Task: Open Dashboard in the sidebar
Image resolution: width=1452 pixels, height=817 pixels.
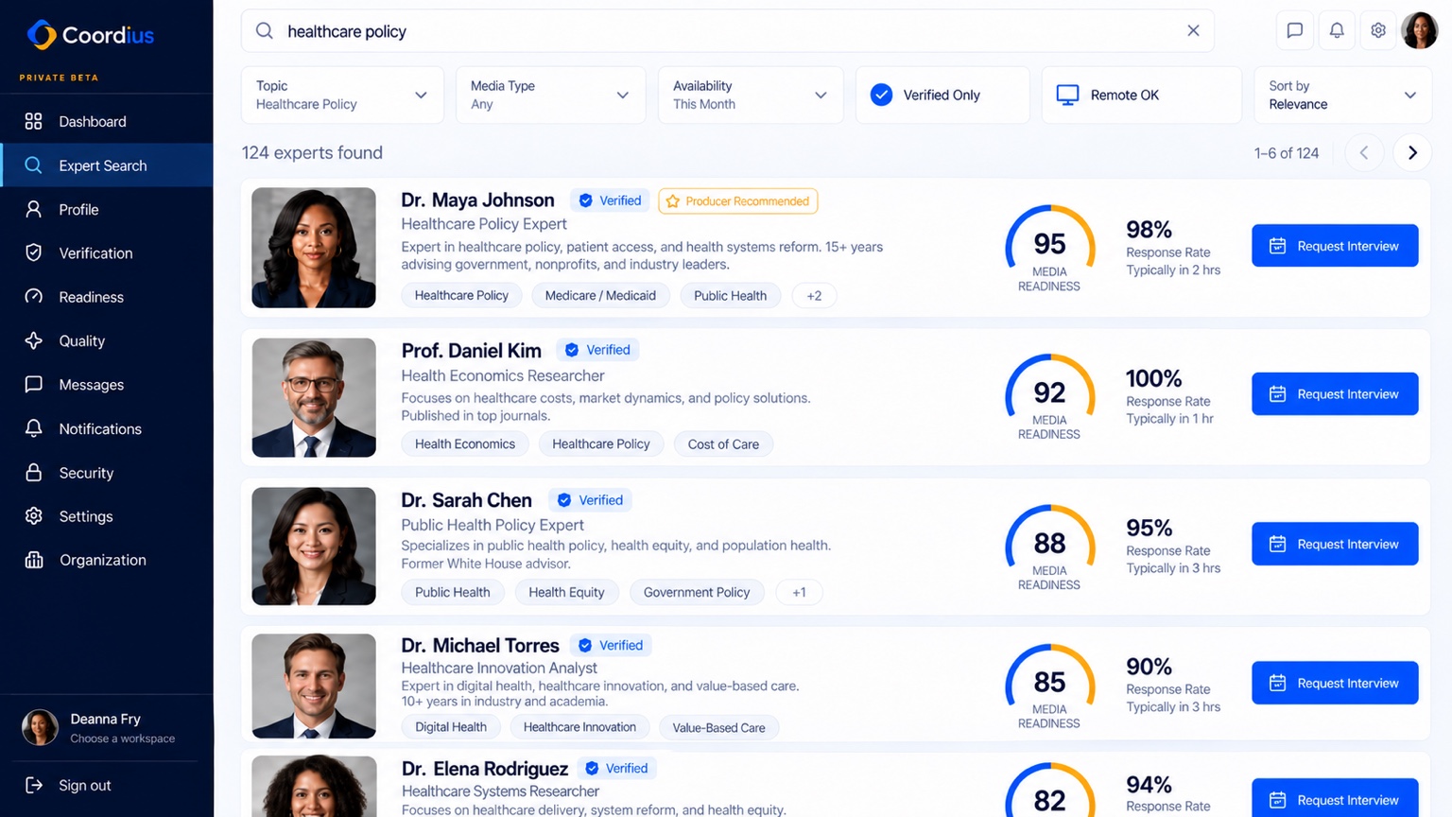Action: tap(106, 121)
